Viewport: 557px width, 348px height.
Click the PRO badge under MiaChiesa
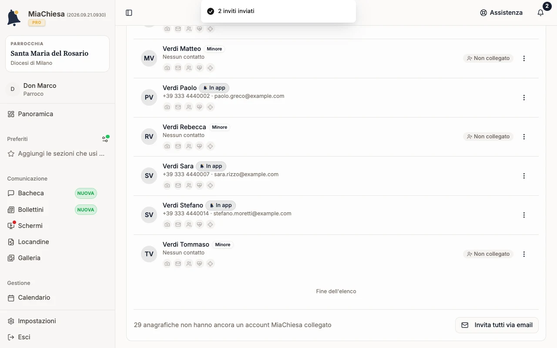tap(37, 23)
